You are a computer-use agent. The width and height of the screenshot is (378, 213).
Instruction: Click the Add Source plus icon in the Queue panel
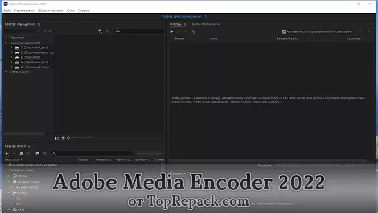click(172, 31)
